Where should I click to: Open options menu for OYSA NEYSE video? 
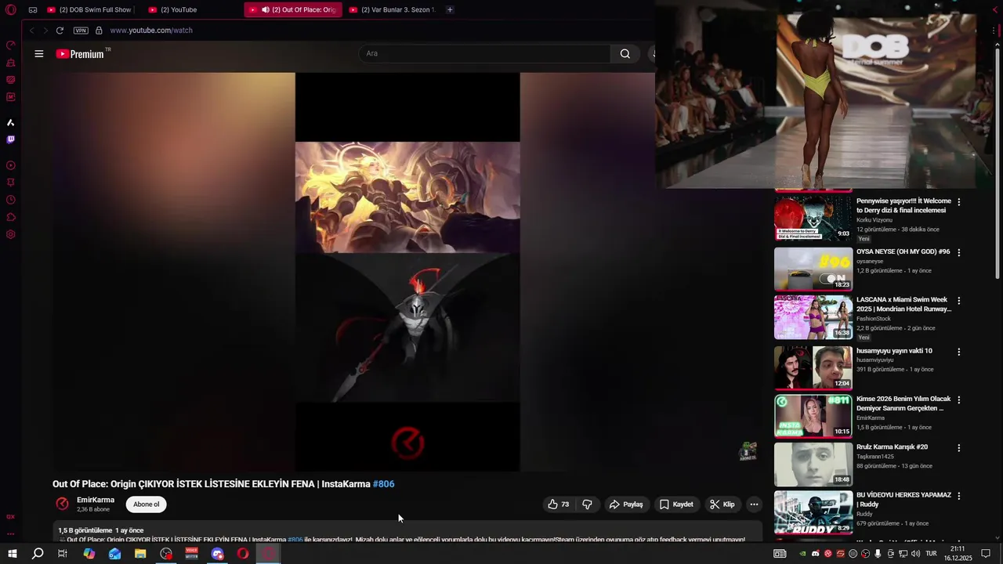pos(958,252)
